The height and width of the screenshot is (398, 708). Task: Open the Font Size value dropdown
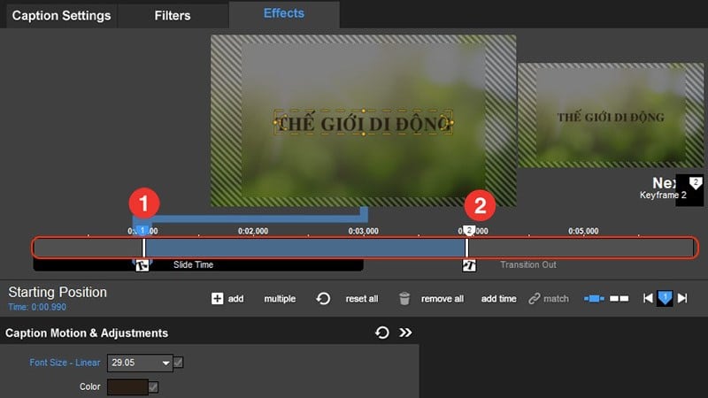pos(165,363)
